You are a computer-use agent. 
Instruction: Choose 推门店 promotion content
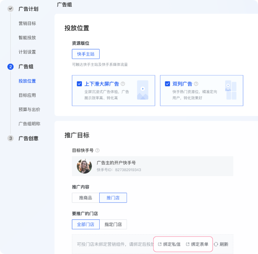tap(113, 198)
